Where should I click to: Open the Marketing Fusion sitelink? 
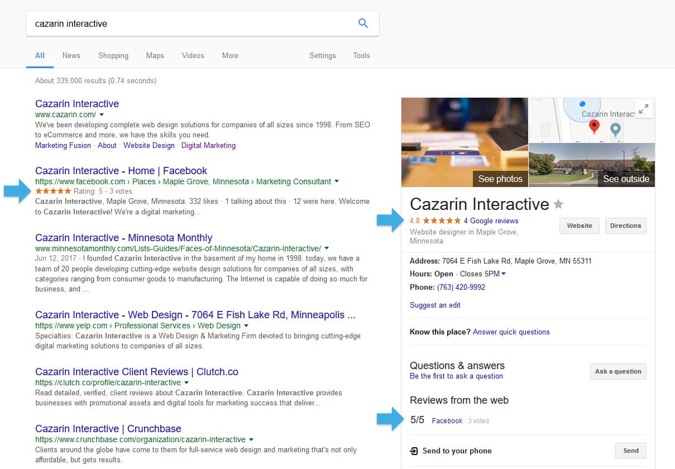point(63,145)
